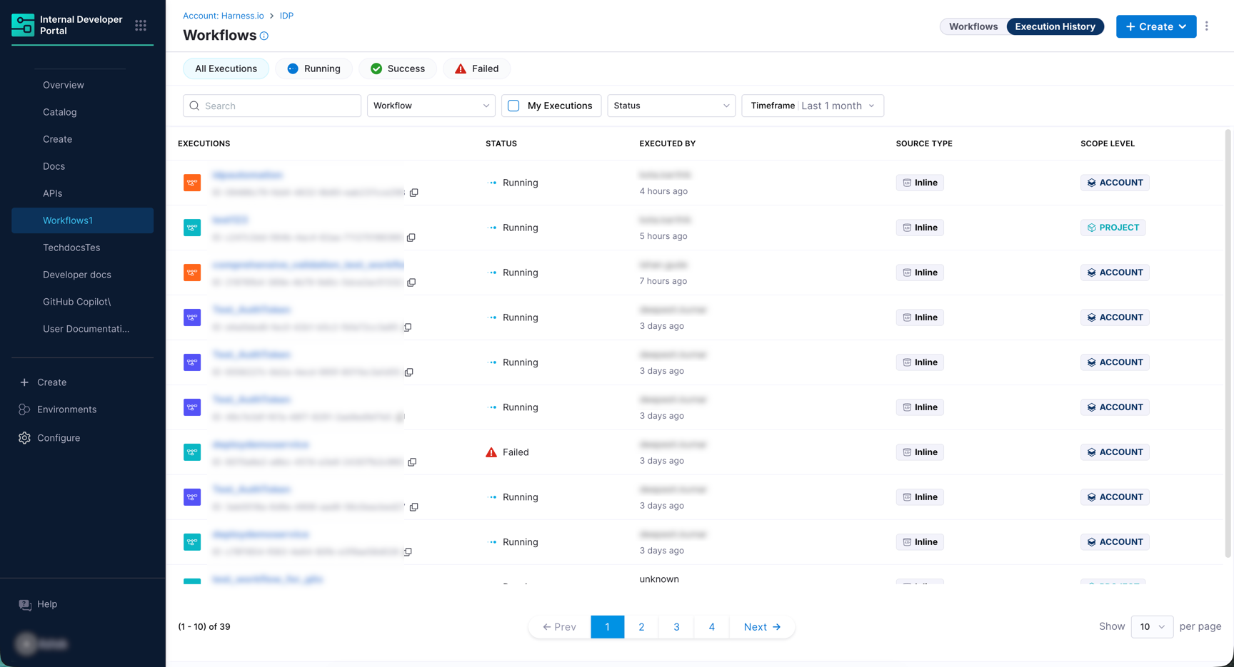
Task: Switch the view toggle to Workflows
Action: pyautogui.click(x=973, y=26)
